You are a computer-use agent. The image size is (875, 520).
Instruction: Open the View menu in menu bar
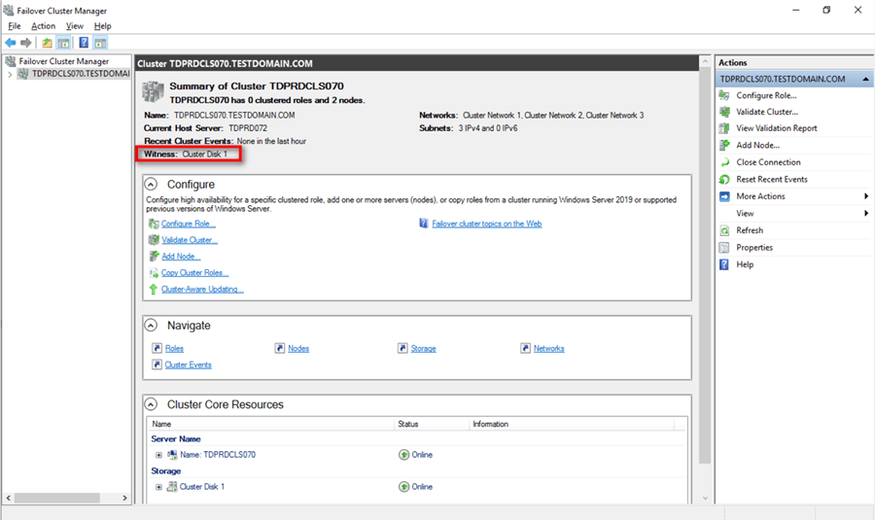coord(75,26)
